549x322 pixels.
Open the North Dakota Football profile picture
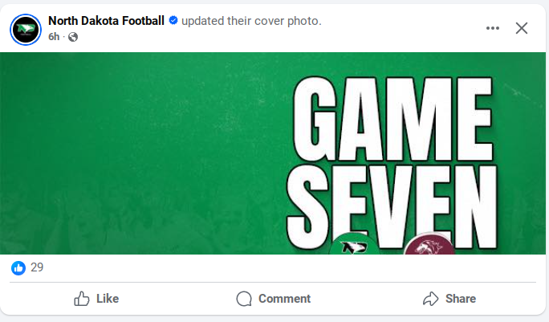(26, 30)
